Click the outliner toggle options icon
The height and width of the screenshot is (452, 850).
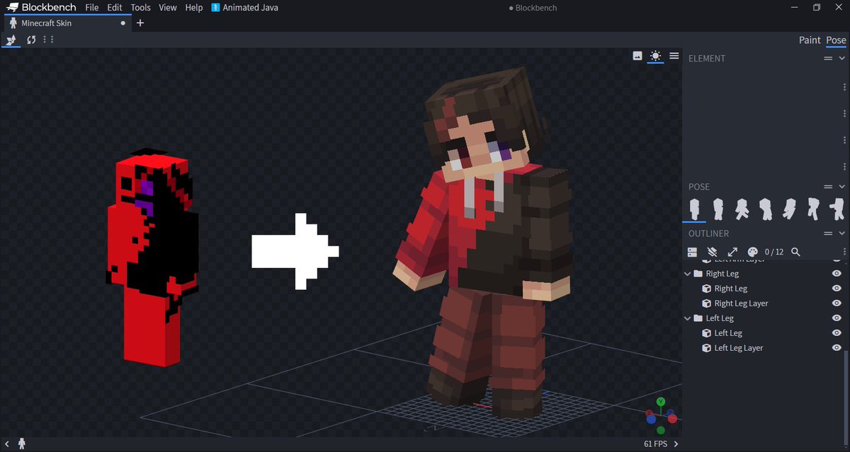(x=693, y=252)
